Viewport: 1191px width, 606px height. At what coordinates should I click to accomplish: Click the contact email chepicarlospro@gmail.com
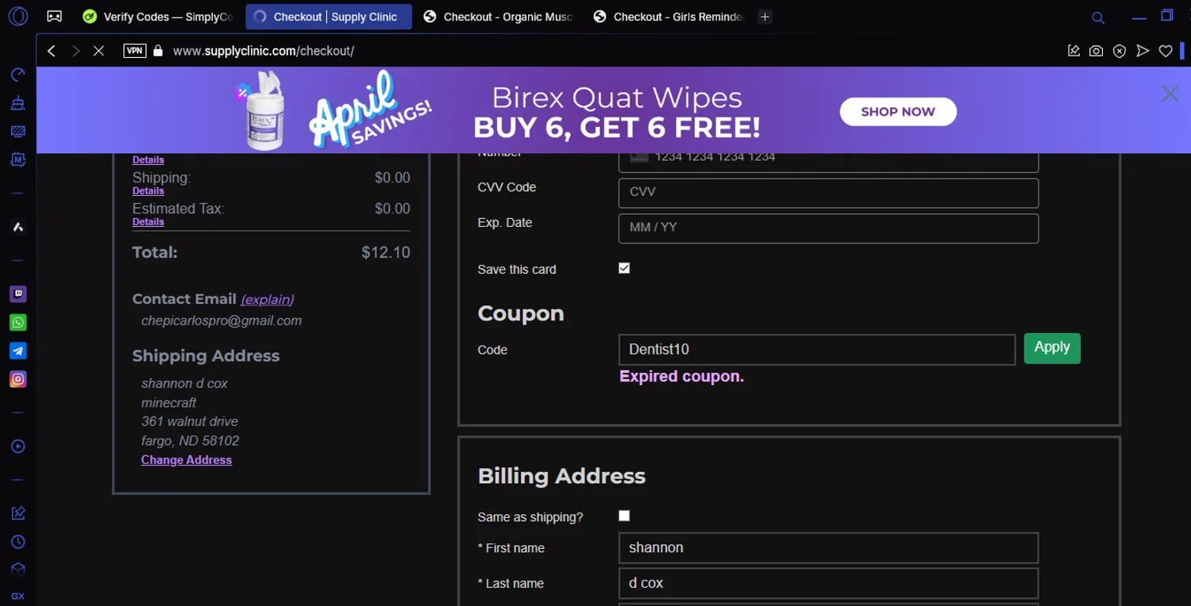pyautogui.click(x=222, y=321)
